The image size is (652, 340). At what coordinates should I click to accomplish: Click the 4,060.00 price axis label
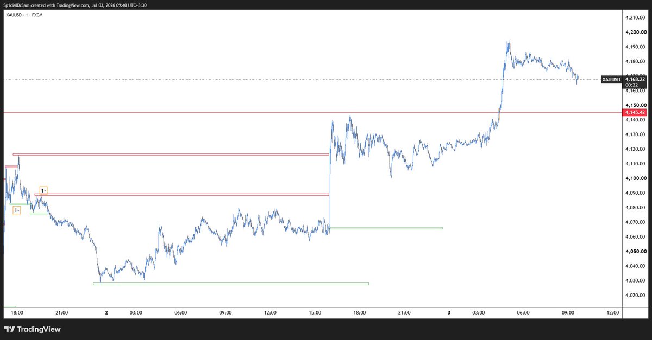click(635, 237)
